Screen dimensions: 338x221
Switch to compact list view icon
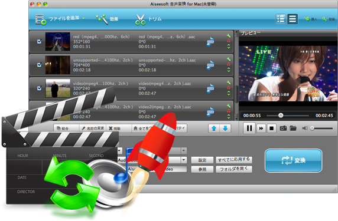292,19
